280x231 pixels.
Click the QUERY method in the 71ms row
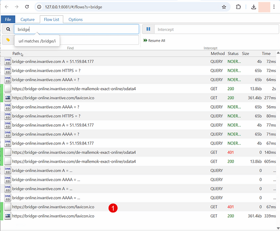pos(217,134)
